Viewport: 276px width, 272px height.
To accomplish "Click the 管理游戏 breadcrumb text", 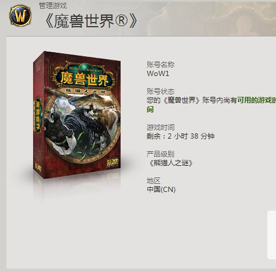I will coord(53,5).
